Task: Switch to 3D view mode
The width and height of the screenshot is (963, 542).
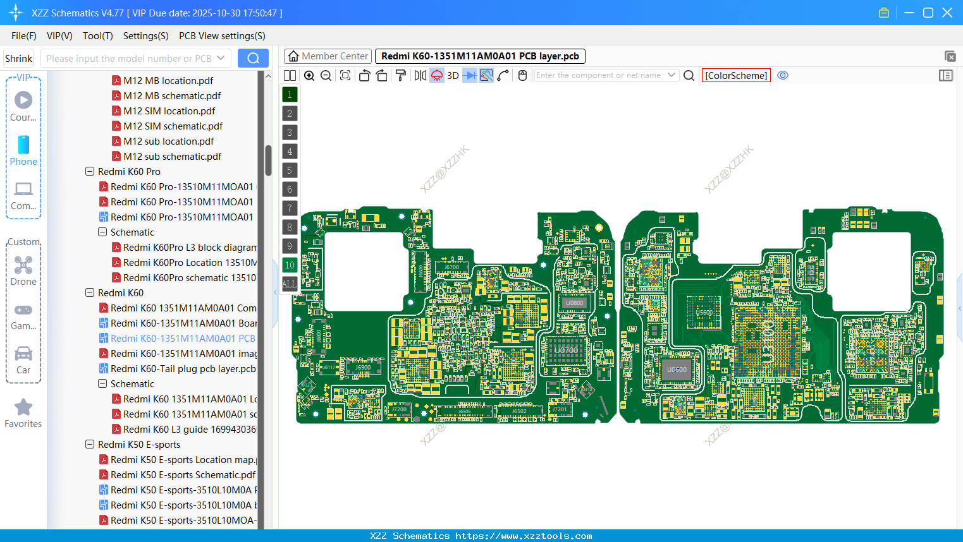Action: point(453,75)
